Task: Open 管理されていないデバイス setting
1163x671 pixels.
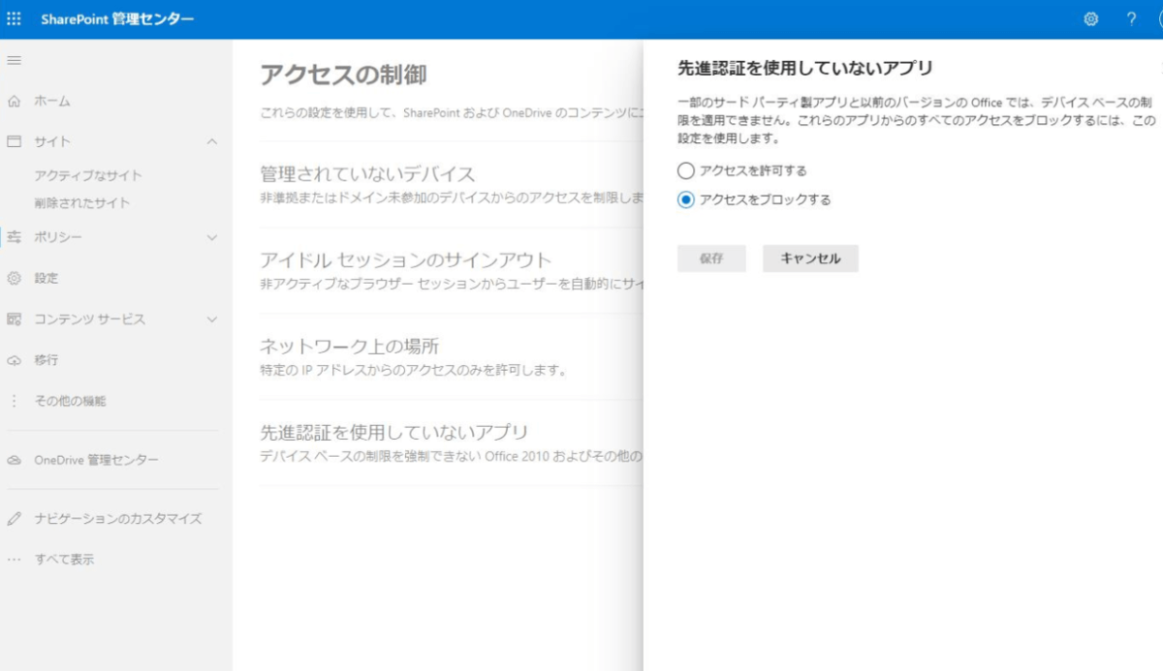Action: [x=367, y=174]
